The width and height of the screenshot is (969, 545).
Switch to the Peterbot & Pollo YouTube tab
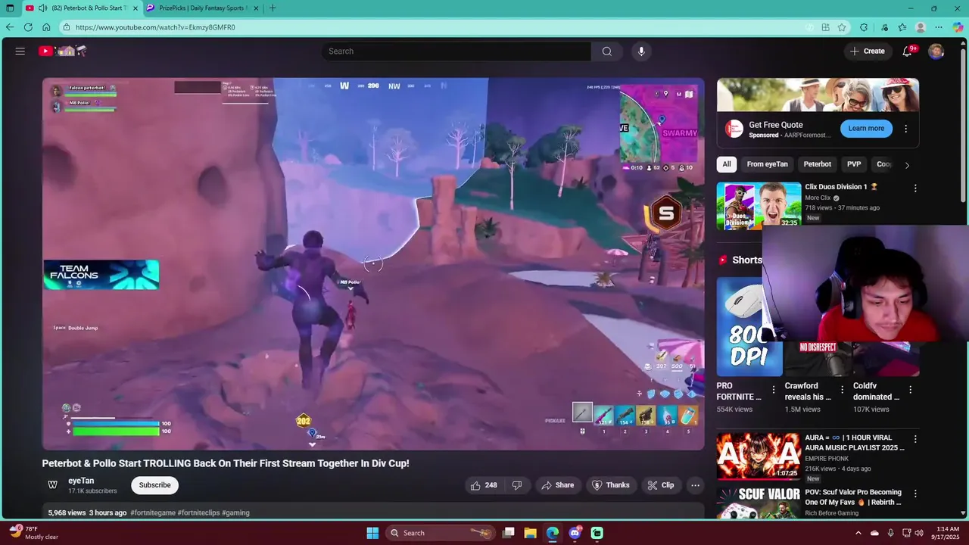point(82,8)
